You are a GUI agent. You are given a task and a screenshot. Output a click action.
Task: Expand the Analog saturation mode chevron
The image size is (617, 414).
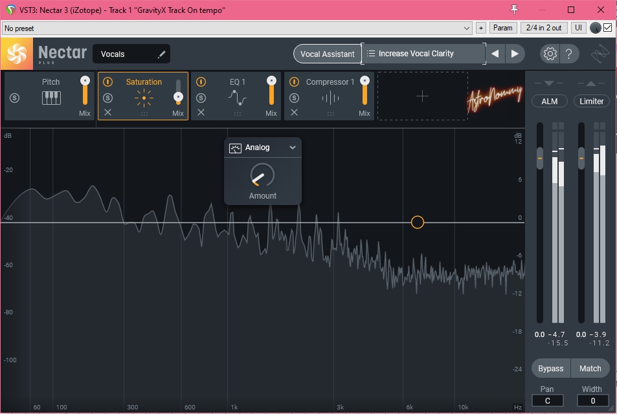tap(293, 147)
